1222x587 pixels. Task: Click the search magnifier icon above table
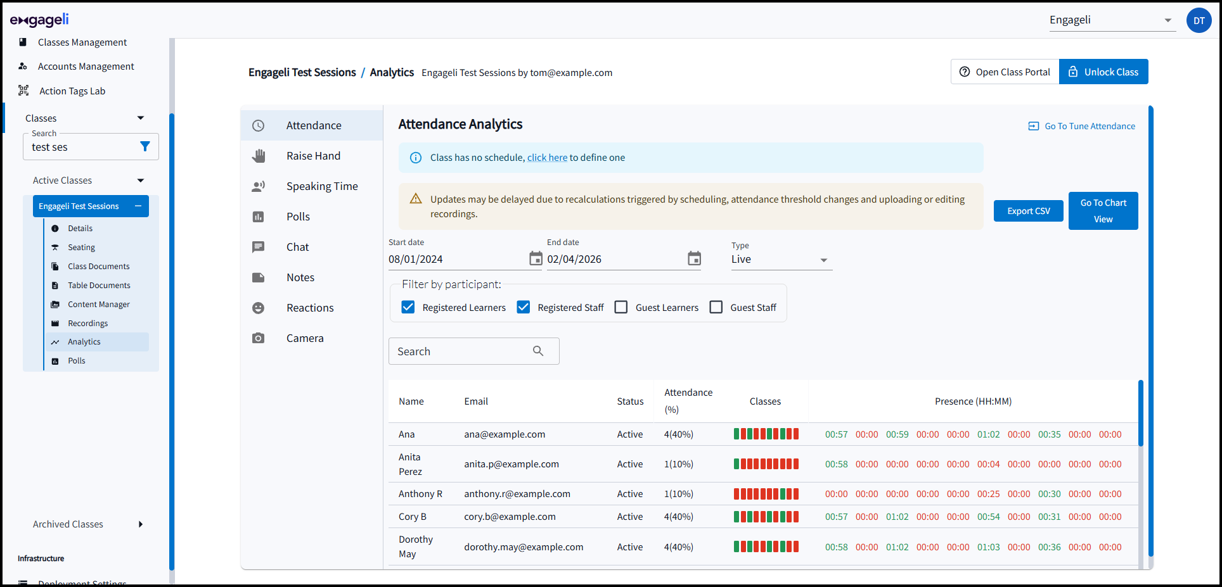tap(538, 351)
